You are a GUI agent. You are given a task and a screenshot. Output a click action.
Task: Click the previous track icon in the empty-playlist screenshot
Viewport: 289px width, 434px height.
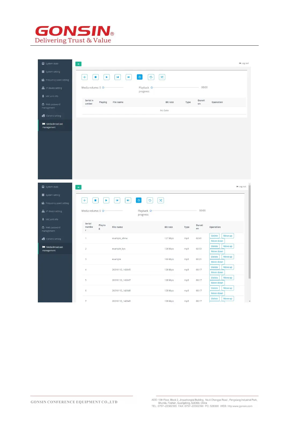click(118, 77)
